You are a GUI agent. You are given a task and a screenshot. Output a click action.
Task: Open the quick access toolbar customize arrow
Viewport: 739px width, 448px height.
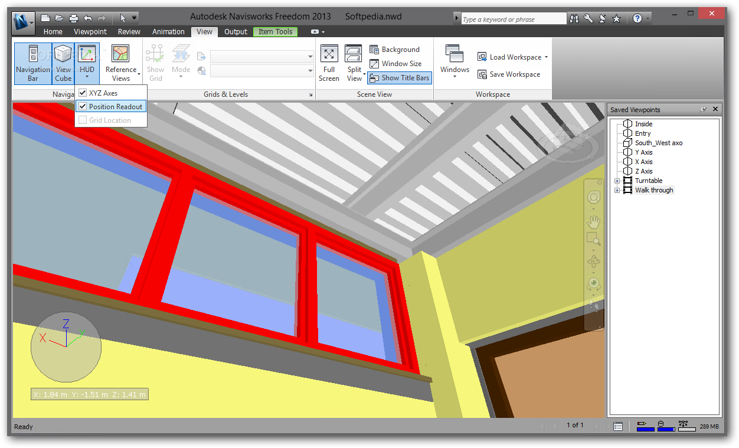(135, 18)
